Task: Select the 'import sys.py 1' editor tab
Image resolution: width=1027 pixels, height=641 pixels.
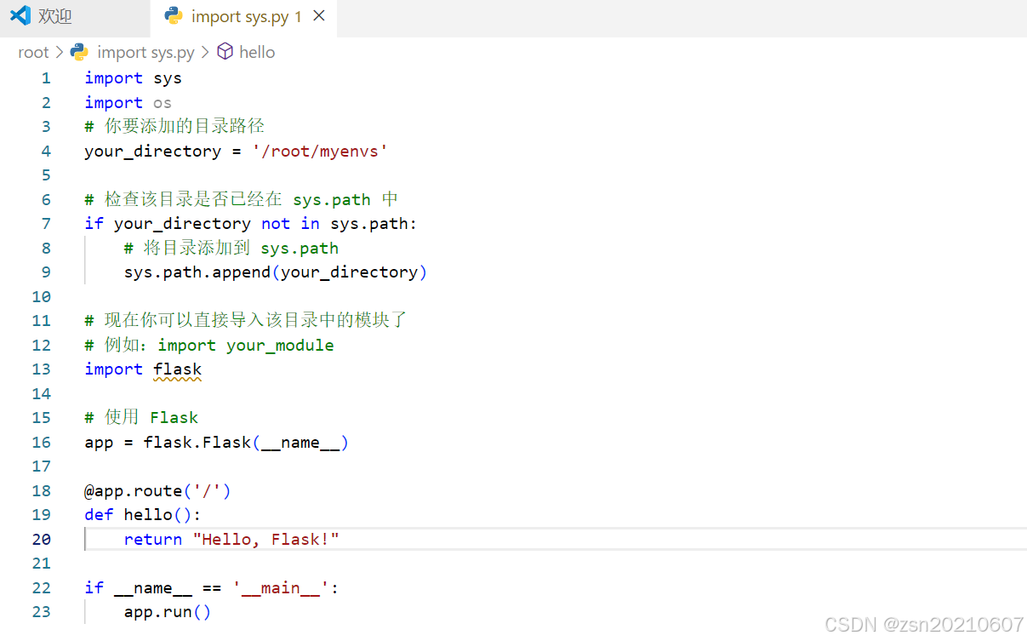Action: (x=242, y=15)
